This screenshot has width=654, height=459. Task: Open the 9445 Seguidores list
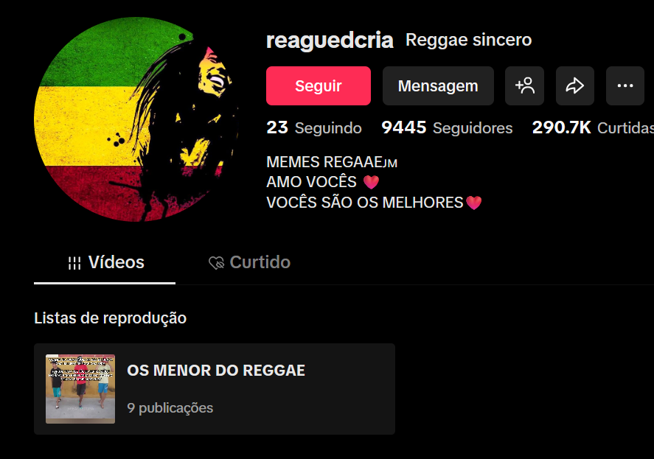447,127
